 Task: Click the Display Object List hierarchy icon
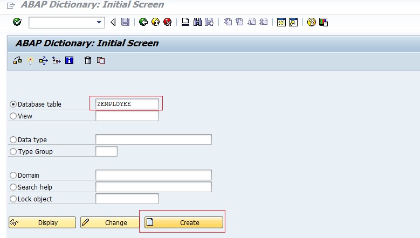pos(57,61)
